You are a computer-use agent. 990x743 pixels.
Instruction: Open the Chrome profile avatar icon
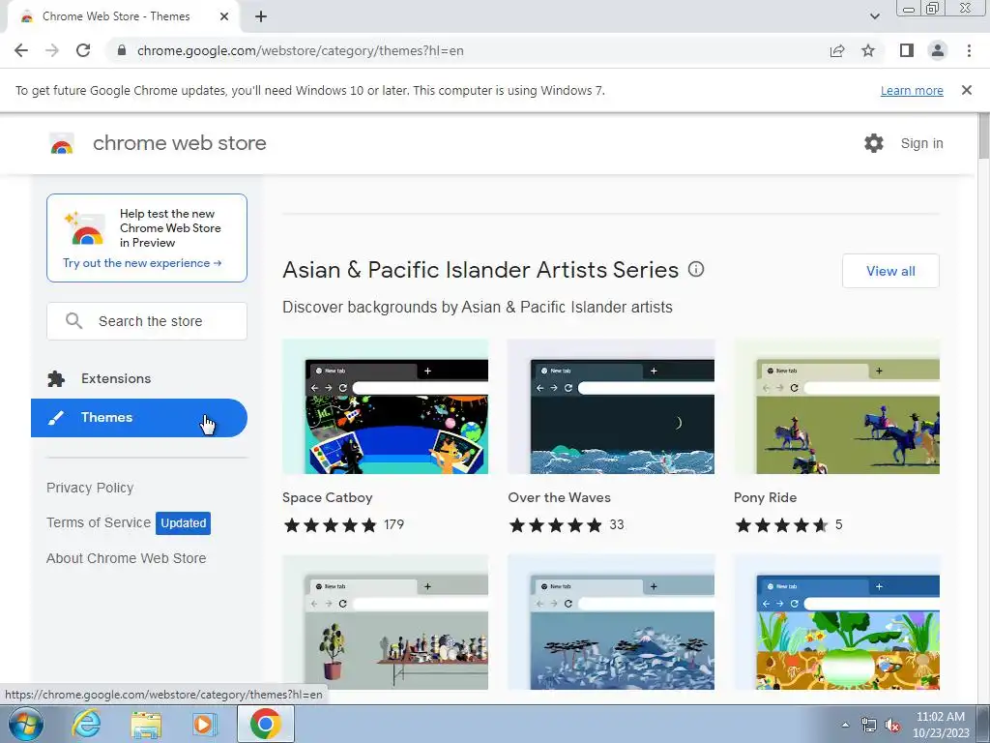pyautogui.click(x=938, y=50)
